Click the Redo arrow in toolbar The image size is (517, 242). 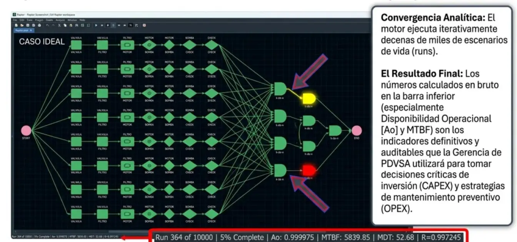point(53,25)
